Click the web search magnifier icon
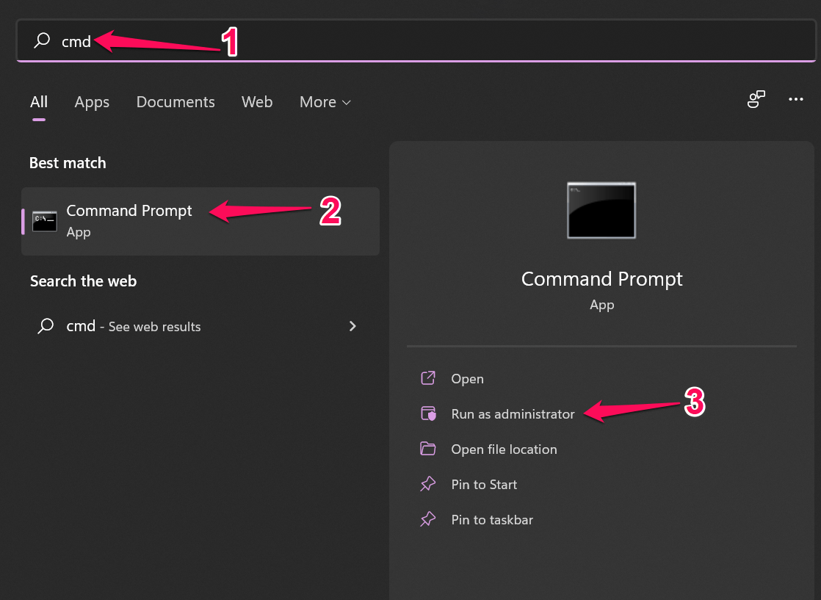 (x=46, y=326)
